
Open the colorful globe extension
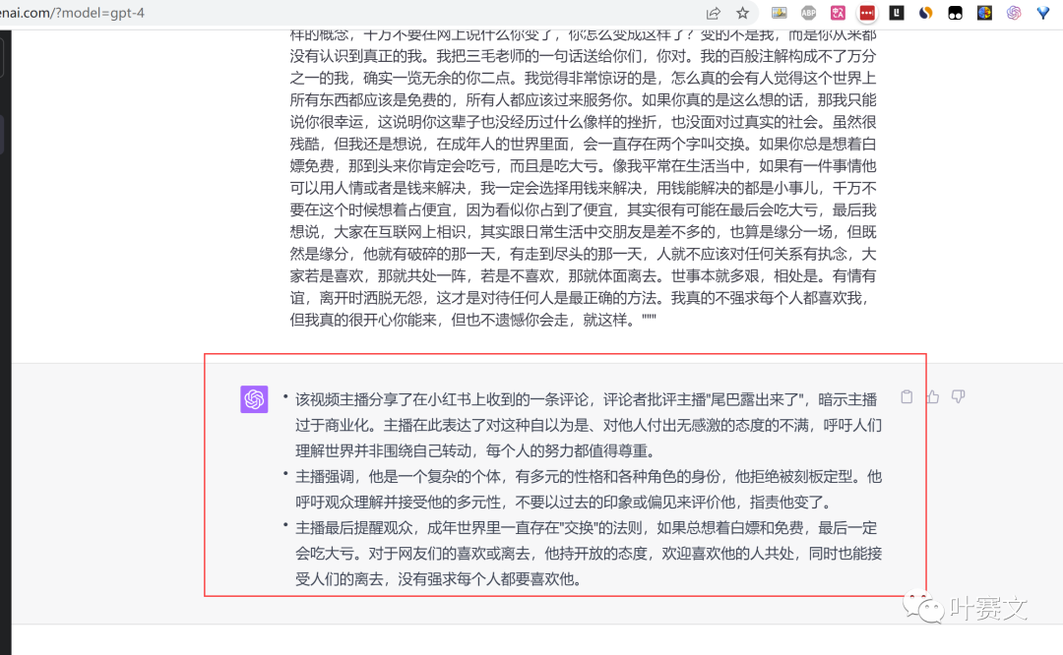[x=984, y=13]
